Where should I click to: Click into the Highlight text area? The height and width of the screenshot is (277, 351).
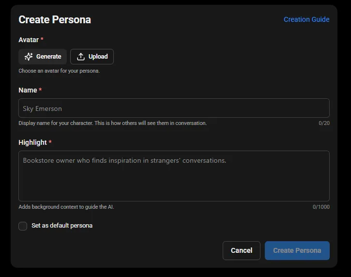coord(174,176)
